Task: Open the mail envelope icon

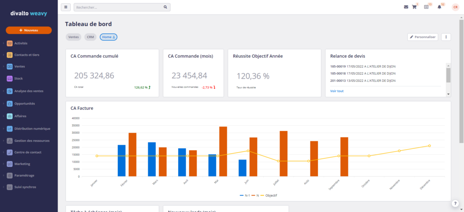Action: (406, 7)
